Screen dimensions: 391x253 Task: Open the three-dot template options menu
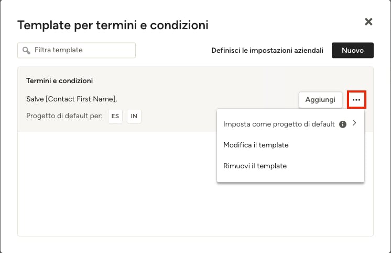coord(356,100)
